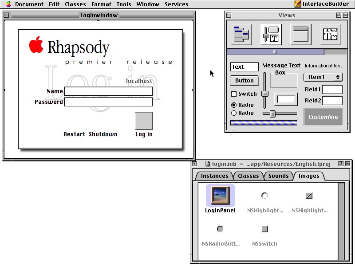This screenshot has height=266, width=355.
Task: Click the Password input field in Loginwindow
Action: (x=108, y=102)
